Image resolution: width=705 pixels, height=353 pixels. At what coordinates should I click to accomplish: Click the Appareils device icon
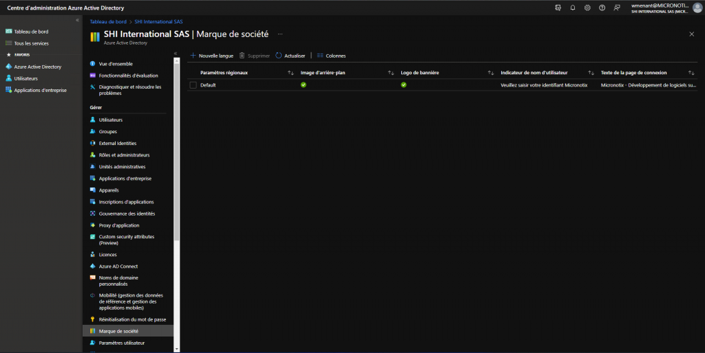(x=93, y=190)
